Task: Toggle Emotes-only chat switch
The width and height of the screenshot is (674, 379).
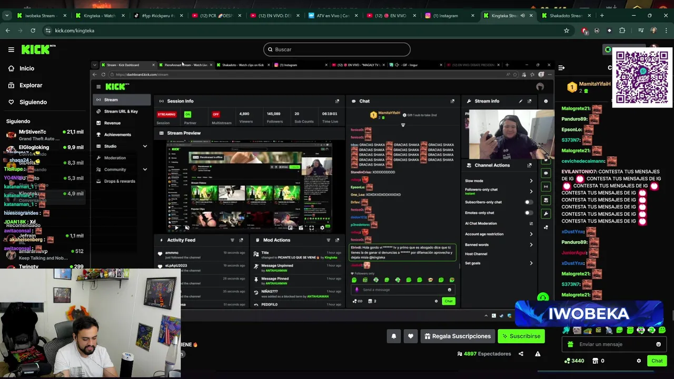Action: pos(528,213)
